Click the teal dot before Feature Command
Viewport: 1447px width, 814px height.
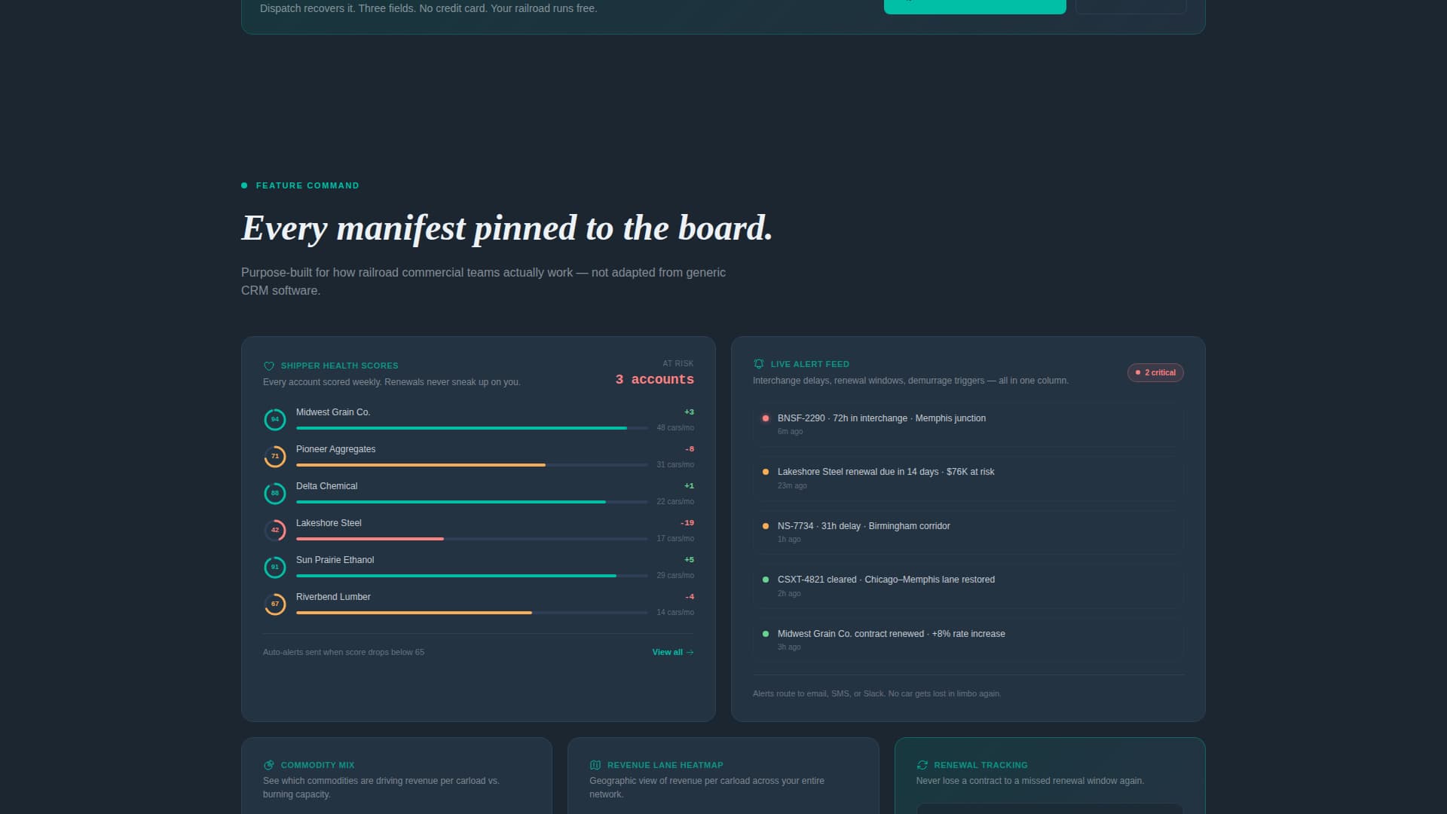(x=244, y=185)
